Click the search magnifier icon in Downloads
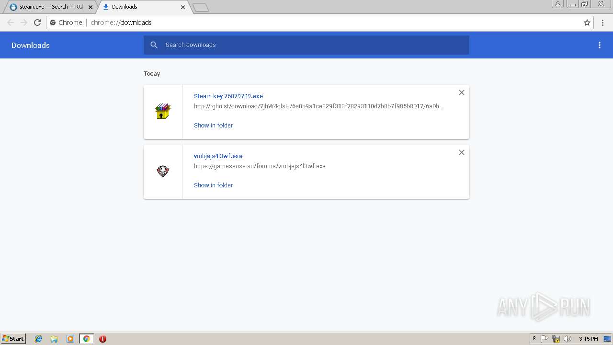This screenshot has height=345, width=613. pos(154,45)
